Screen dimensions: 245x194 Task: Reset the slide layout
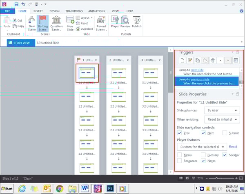(x=82, y=23)
